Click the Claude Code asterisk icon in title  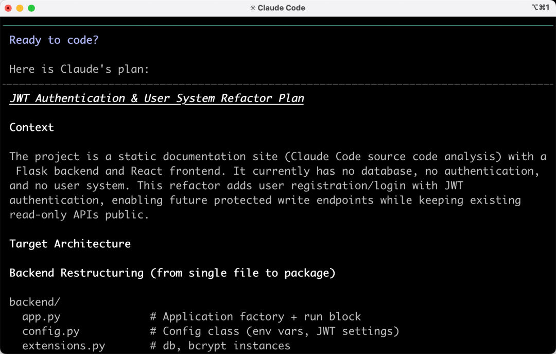(252, 8)
